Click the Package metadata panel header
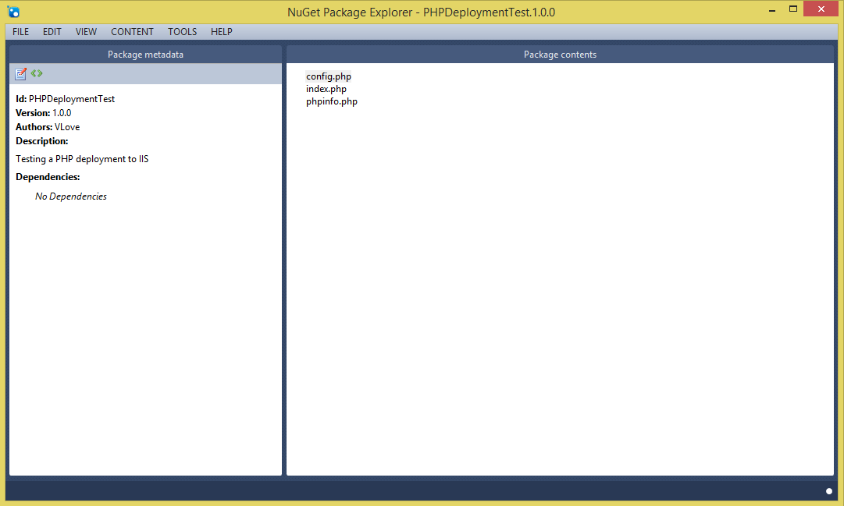 [145, 54]
